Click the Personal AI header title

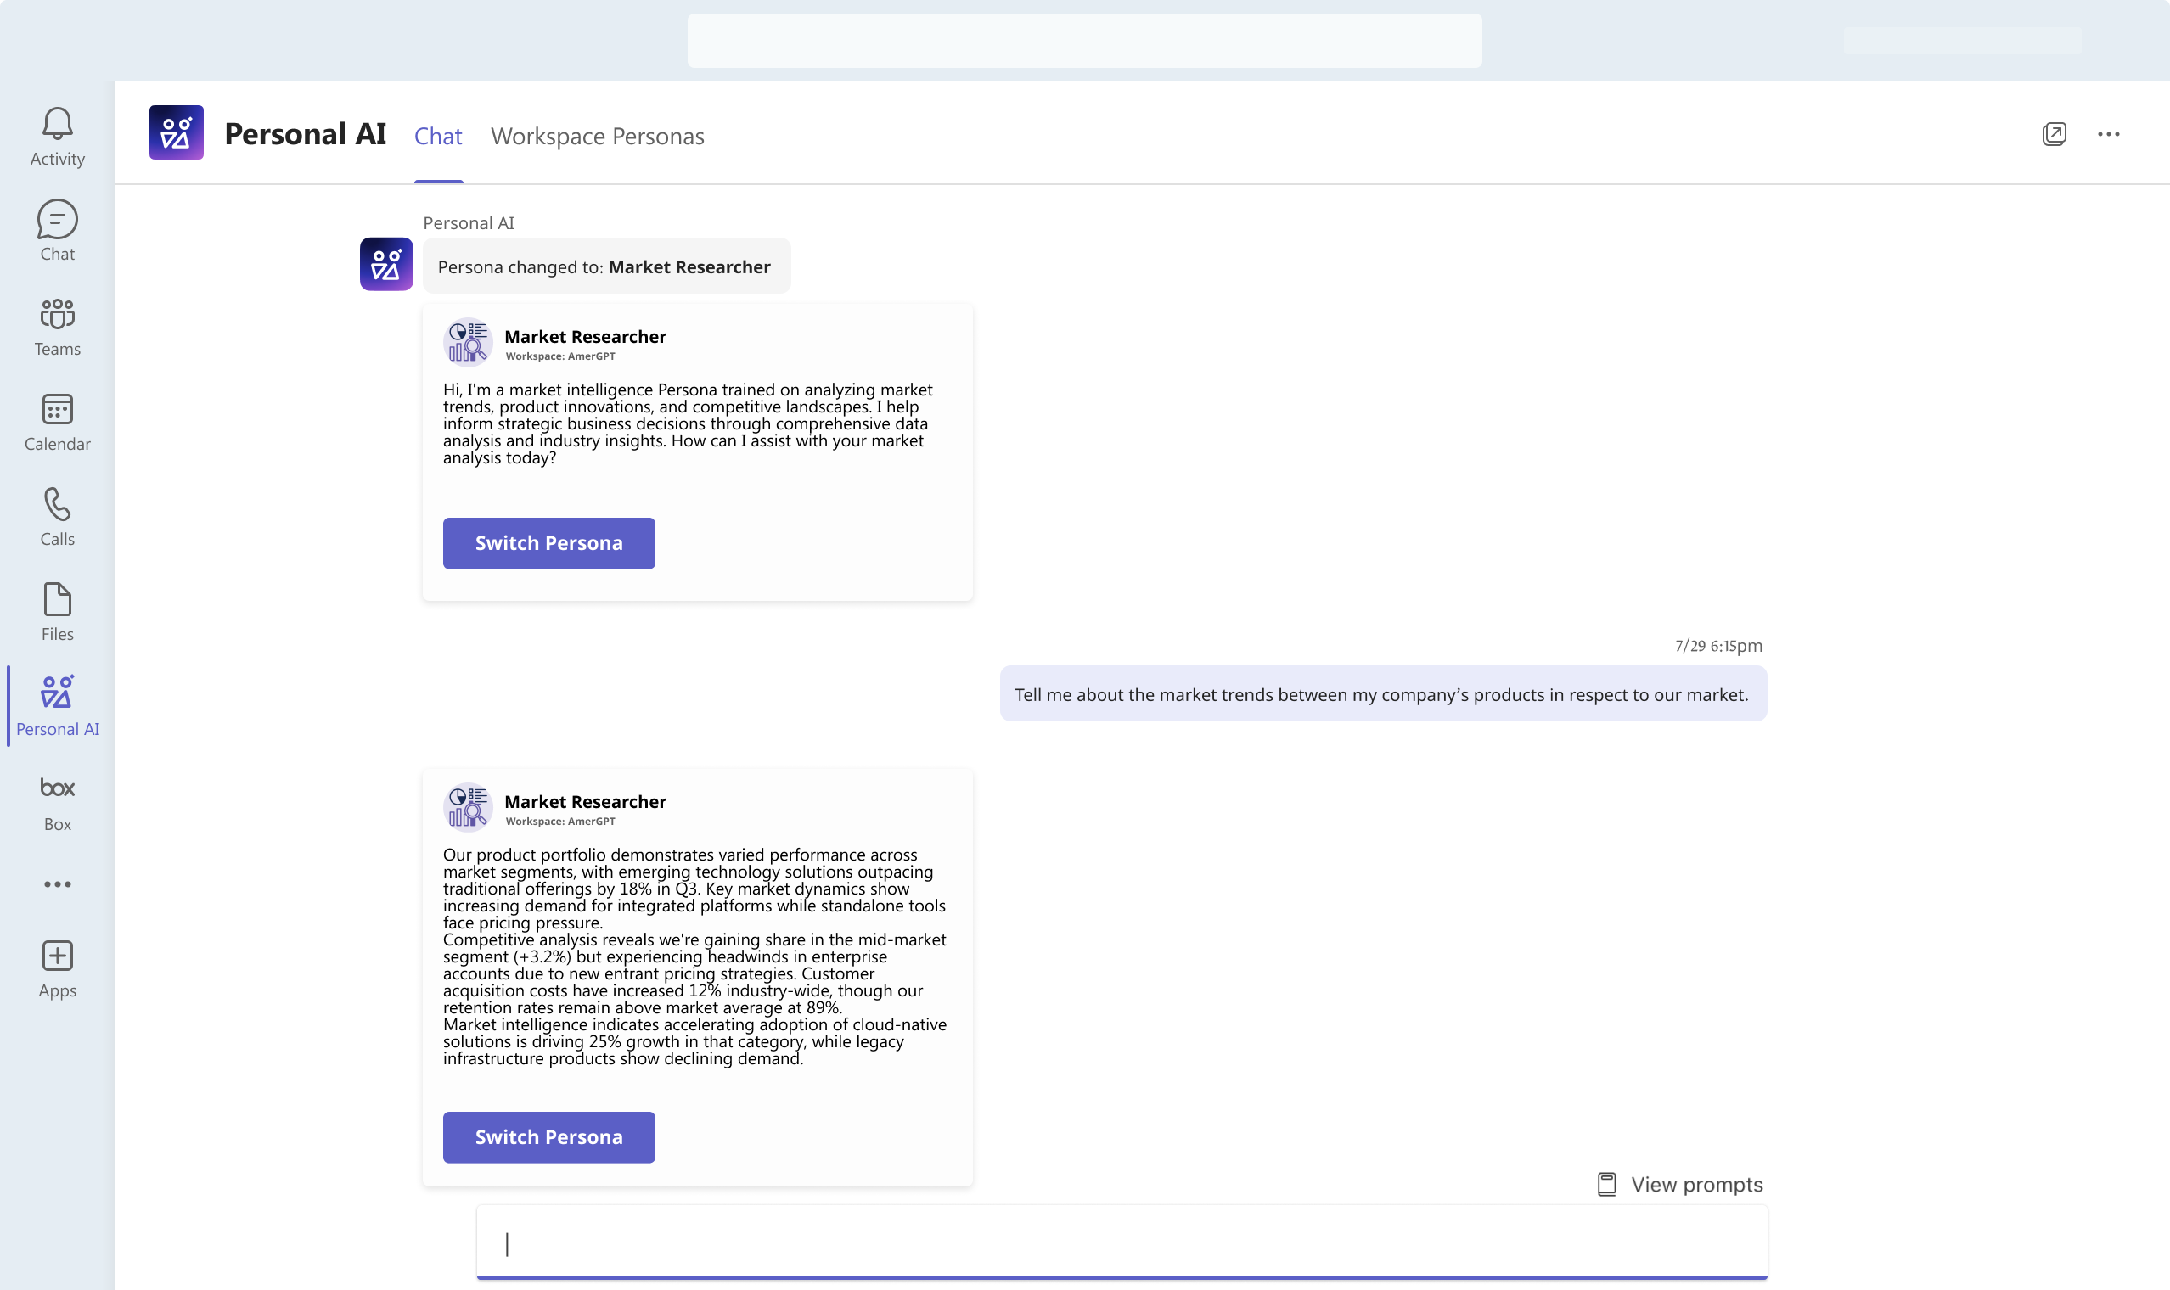[305, 134]
